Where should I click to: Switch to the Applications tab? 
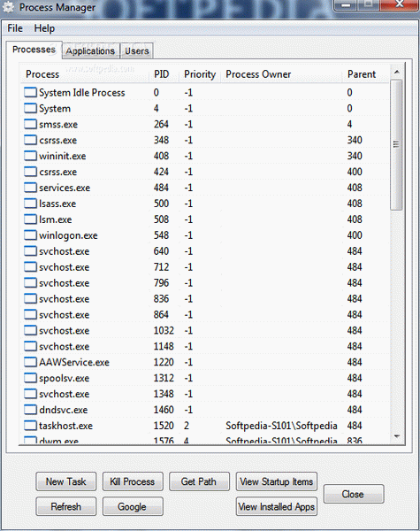click(90, 51)
